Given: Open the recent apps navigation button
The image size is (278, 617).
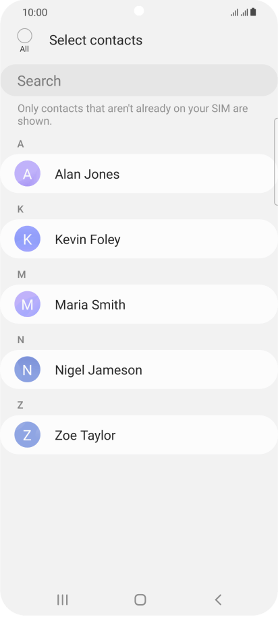Looking at the screenshot, I should coord(62,599).
